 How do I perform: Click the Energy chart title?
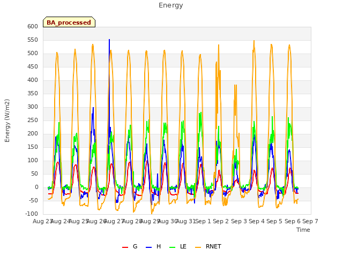click(x=171, y=5)
